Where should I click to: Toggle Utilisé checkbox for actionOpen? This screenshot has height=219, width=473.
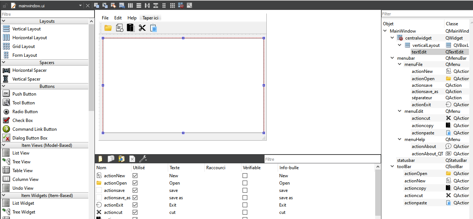click(x=135, y=183)
